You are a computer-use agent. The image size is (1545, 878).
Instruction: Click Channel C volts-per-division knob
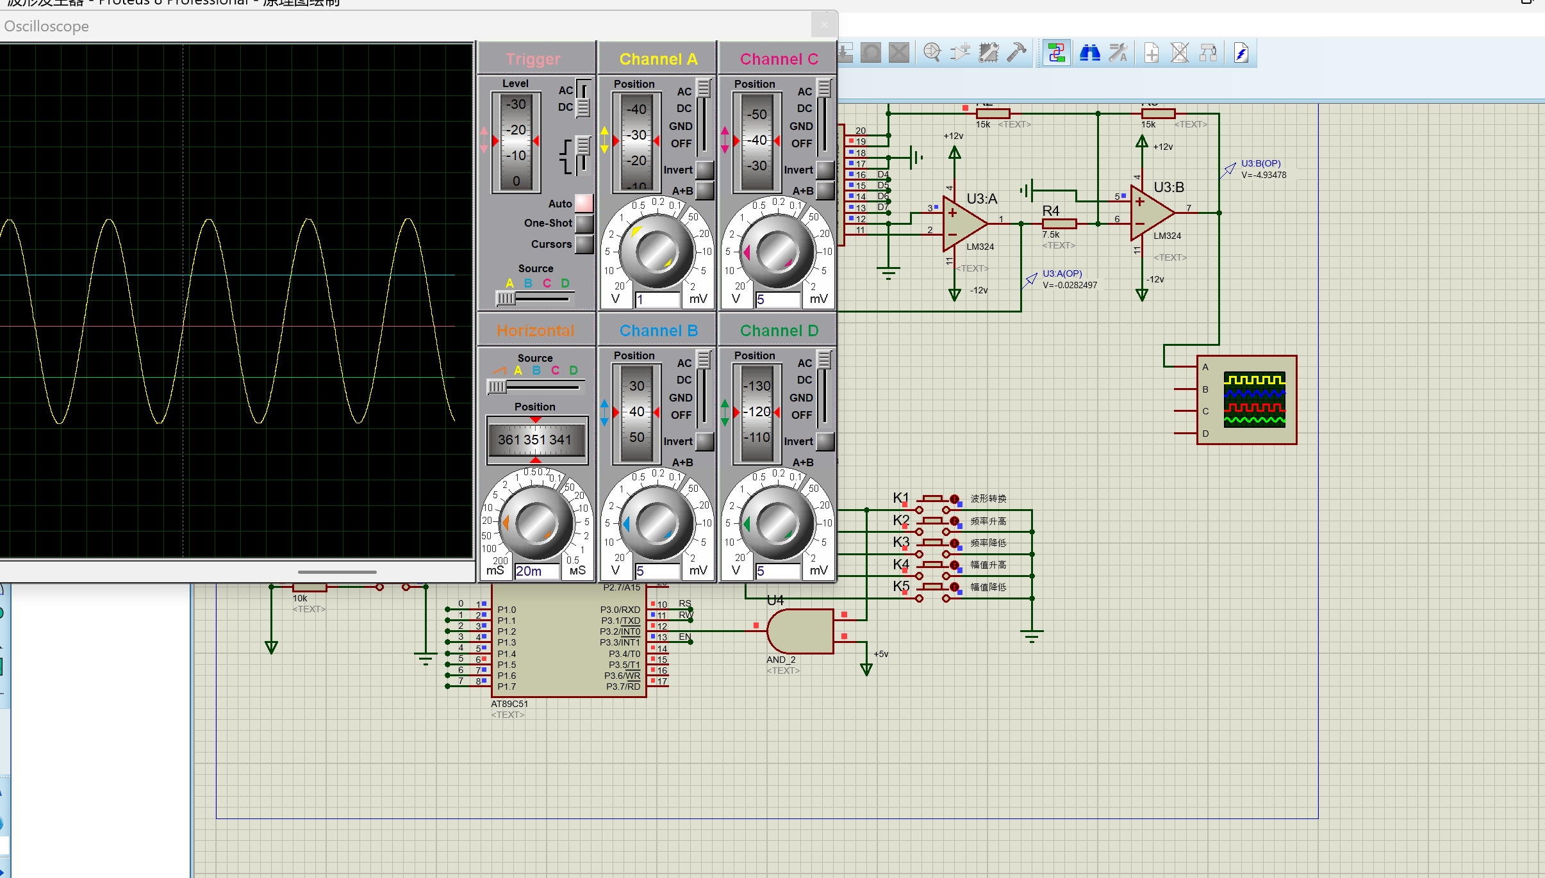[x=777, y=252]
